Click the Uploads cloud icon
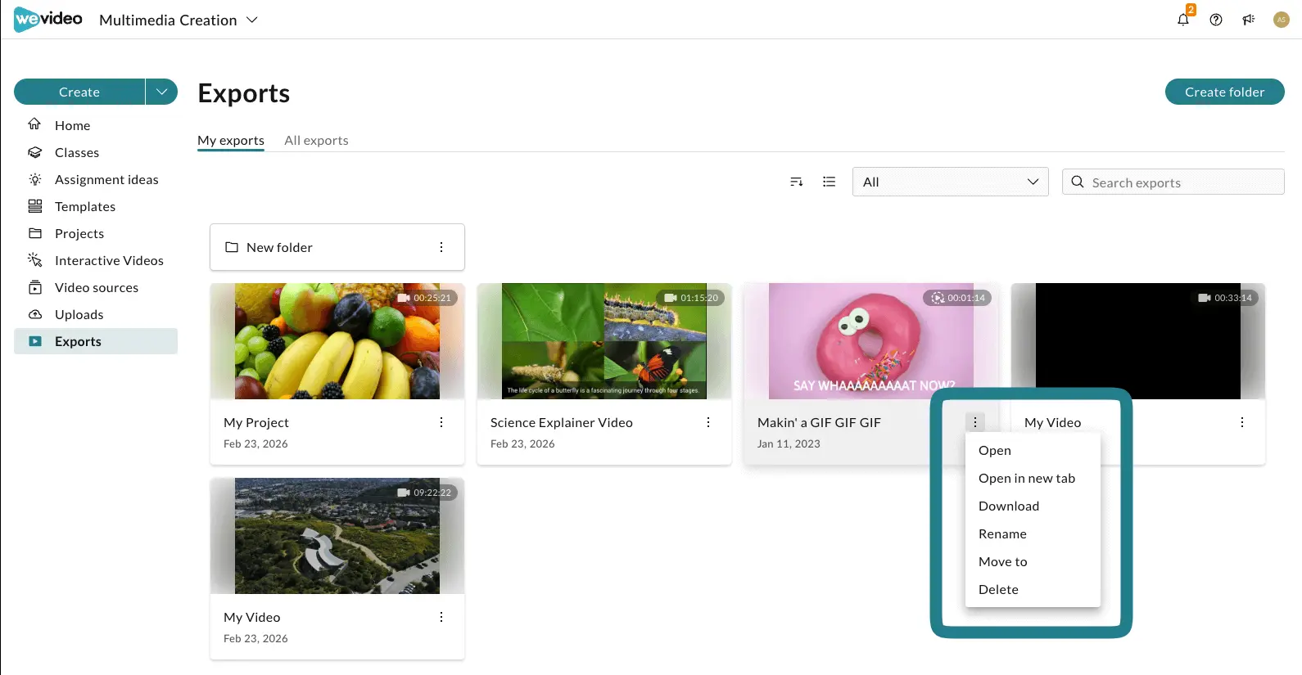The height and width of the screenshot is (675, 1302). pyautogui.click(x=34, y=314)
